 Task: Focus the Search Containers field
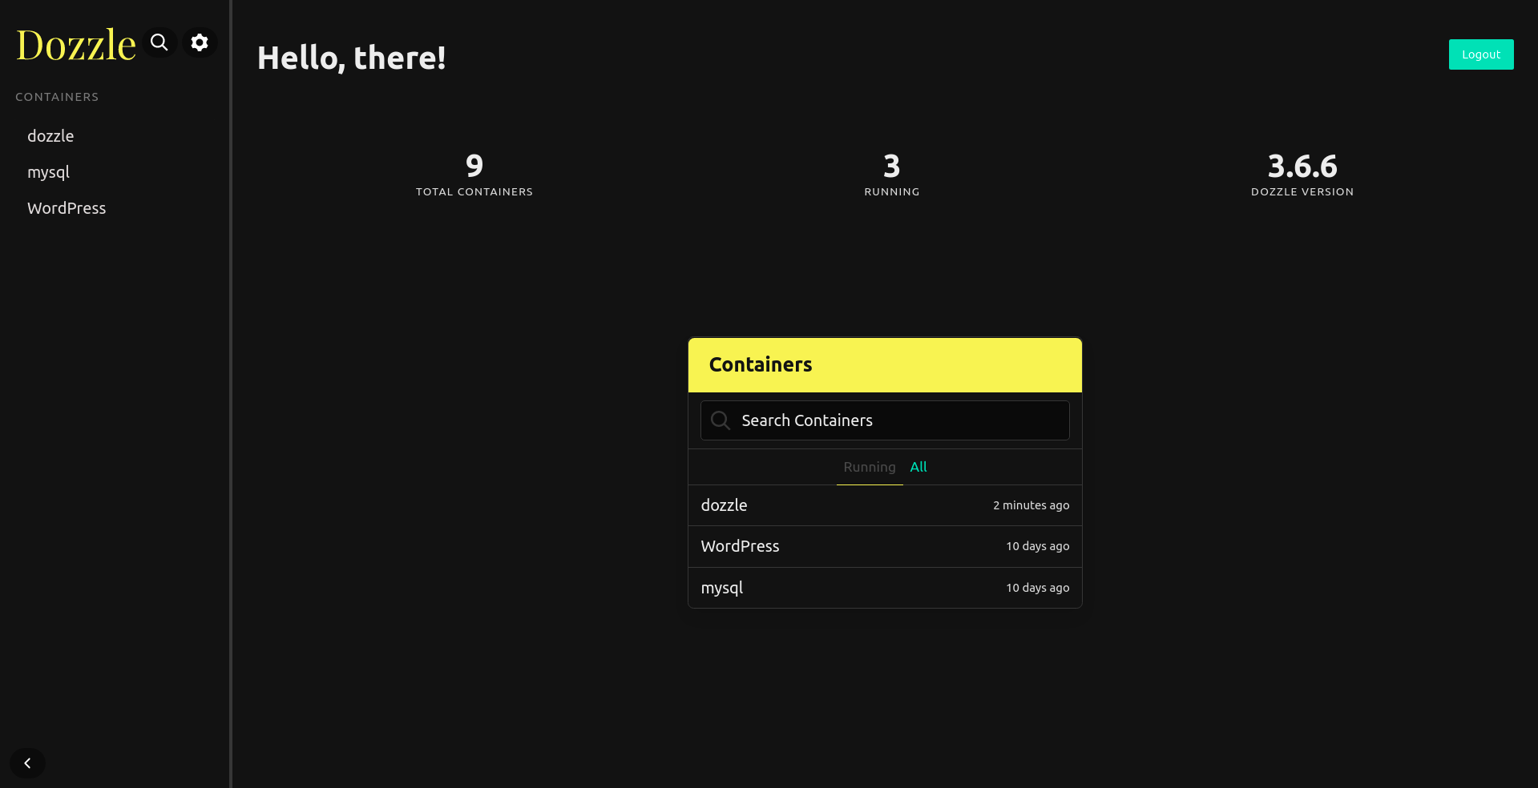898,420
